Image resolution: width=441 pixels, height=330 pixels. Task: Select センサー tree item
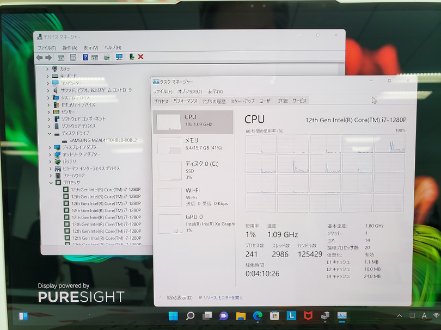(x=68, y=112)
